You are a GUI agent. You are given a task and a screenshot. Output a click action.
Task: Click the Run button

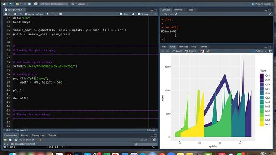[124, 14]
